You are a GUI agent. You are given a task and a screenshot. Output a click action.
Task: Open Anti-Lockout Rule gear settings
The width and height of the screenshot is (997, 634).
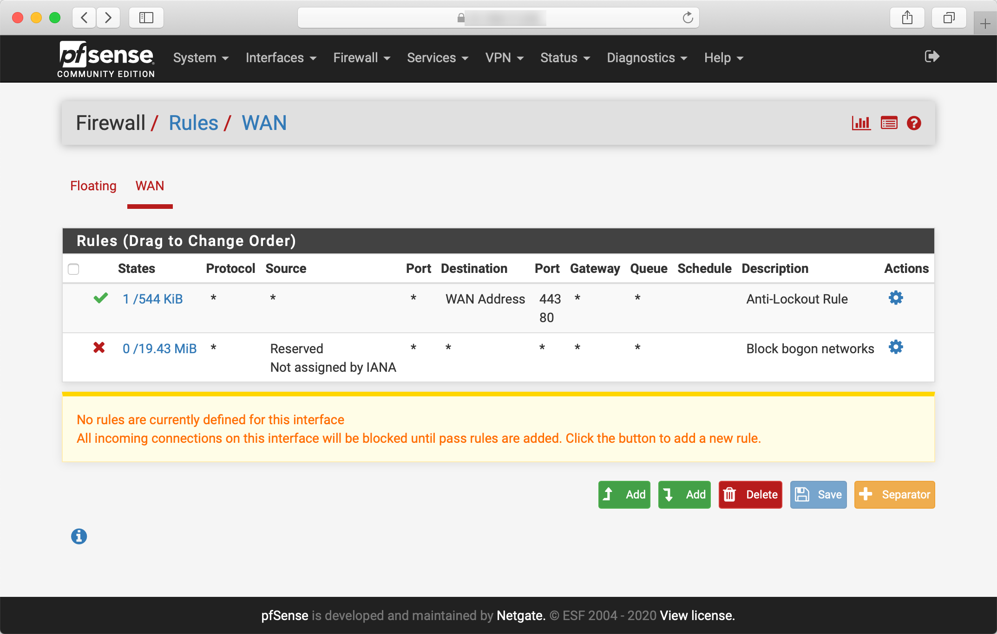tap(896, 298)
